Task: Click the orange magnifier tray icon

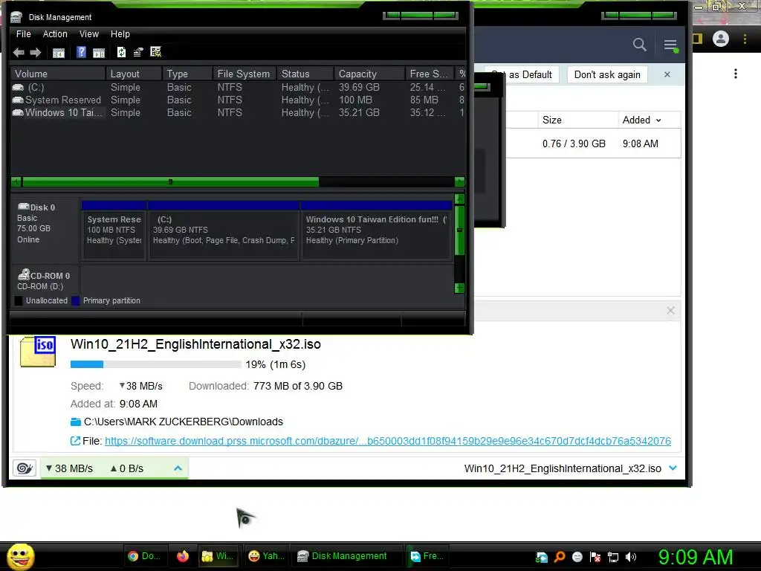Action: [x=559, y=557]
